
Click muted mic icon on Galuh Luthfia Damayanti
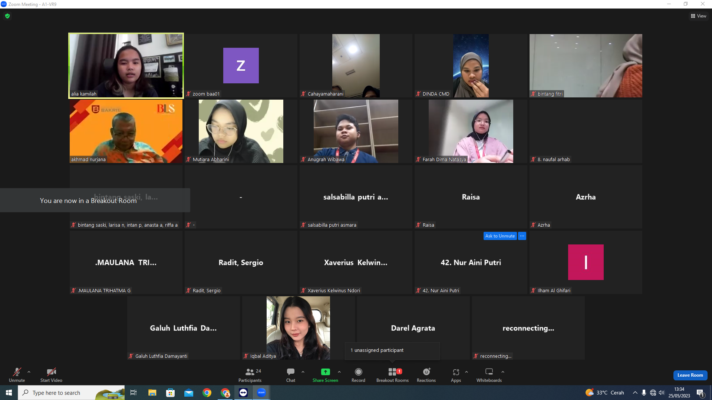point(131,356)
